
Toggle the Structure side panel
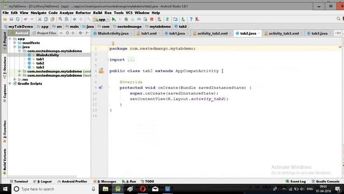(x=5, y=67)
